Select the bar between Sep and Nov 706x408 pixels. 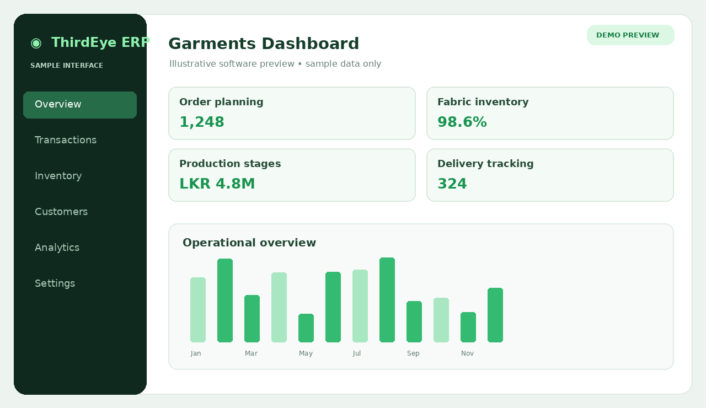(x=441, y=320)
